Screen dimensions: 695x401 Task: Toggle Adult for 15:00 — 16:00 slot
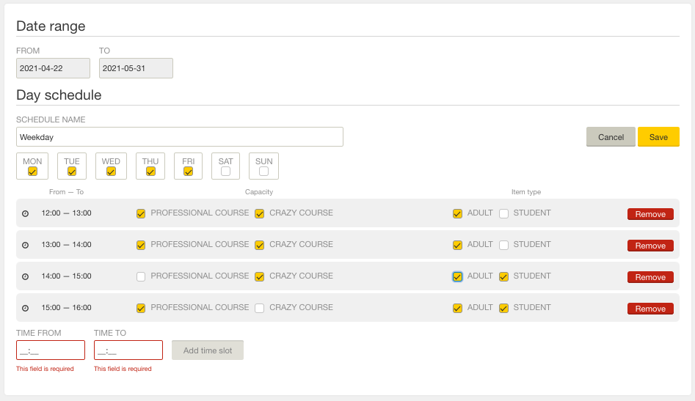[457, 309]
